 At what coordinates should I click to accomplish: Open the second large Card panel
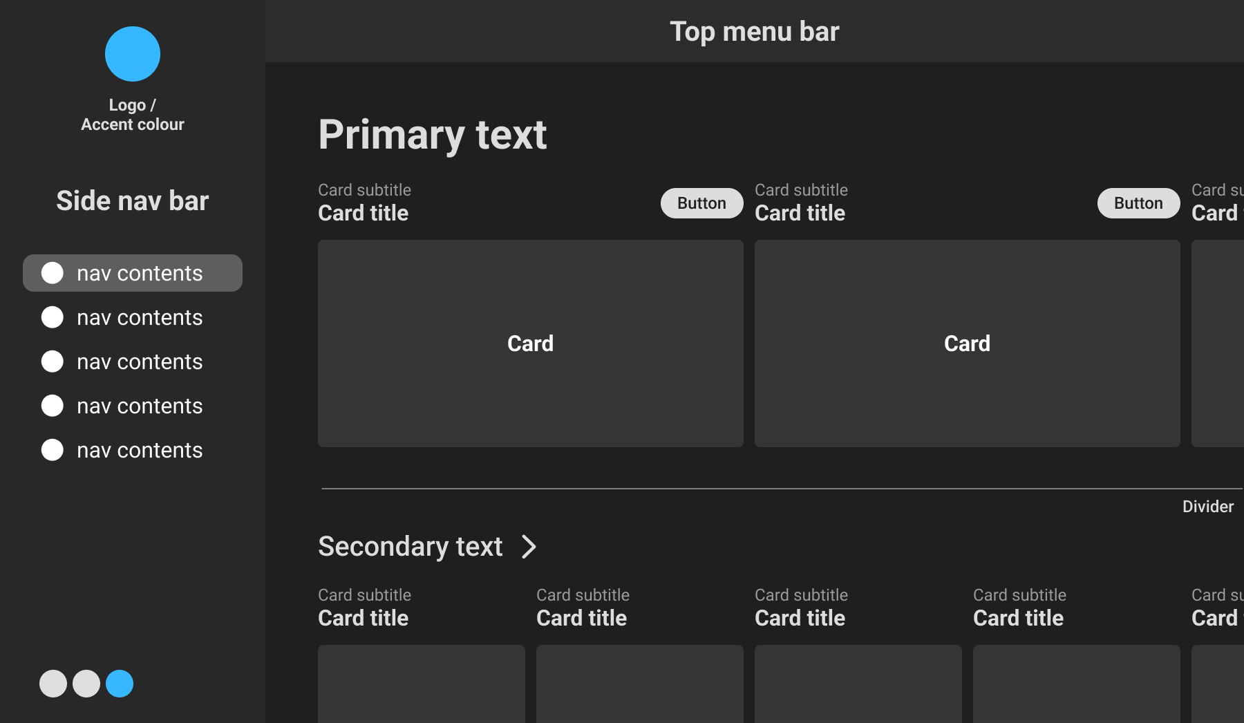pos(968,344)
